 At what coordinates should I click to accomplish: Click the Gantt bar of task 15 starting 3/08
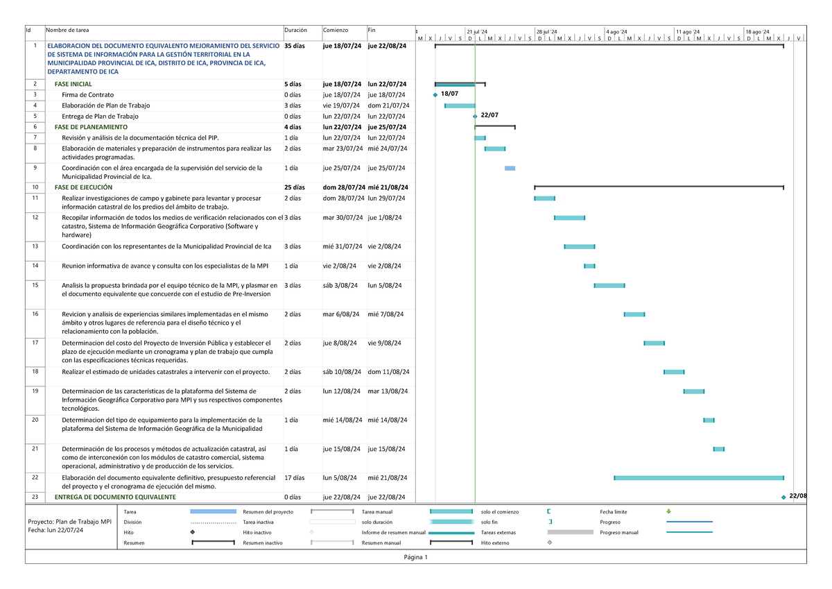(609, 285)
